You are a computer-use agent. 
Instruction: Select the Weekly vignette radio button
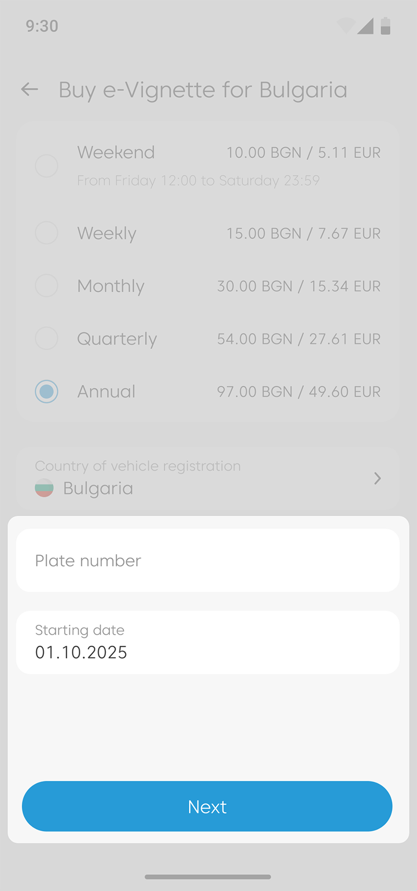46,233
